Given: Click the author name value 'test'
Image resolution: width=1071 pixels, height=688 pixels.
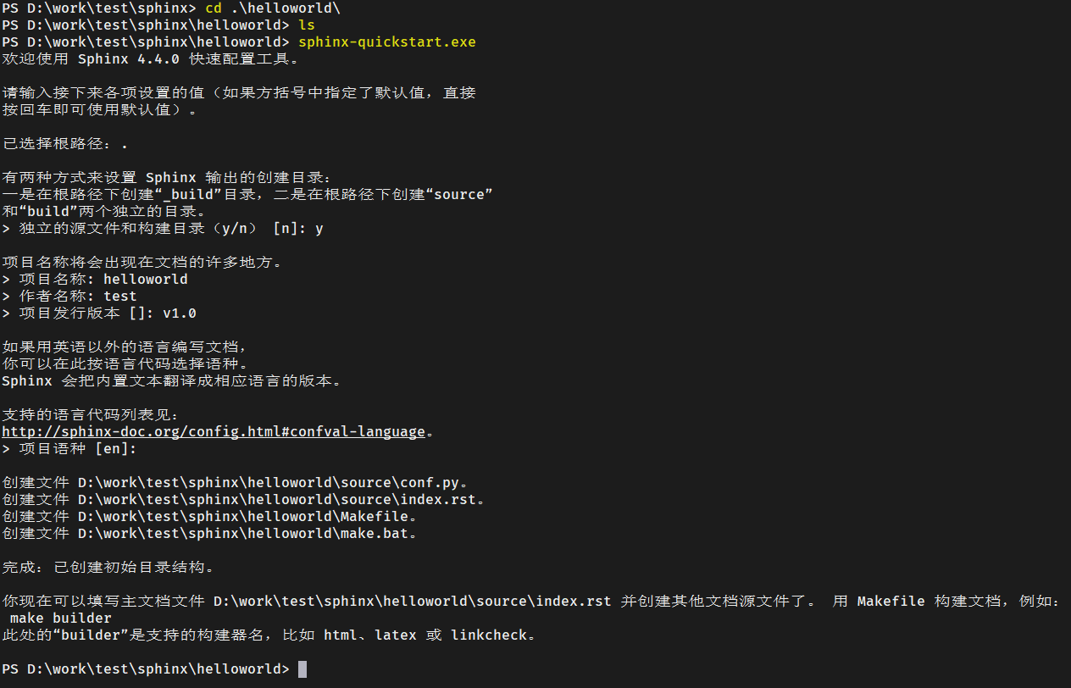Looking at the screenshot, I should tap(120, 297).
